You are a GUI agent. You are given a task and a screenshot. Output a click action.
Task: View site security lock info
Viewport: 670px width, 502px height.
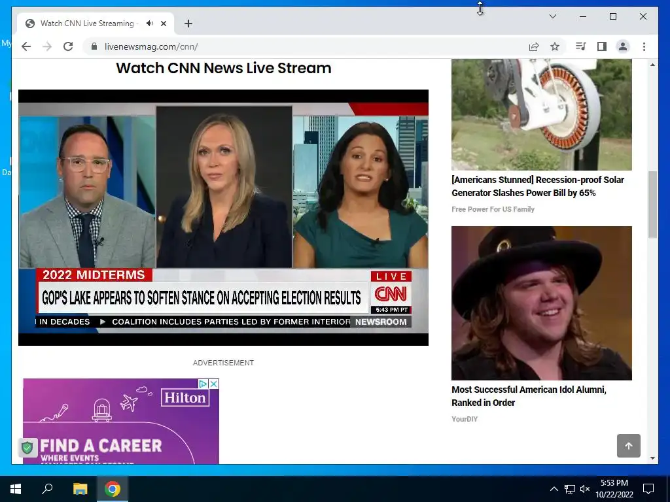[94, 46]
